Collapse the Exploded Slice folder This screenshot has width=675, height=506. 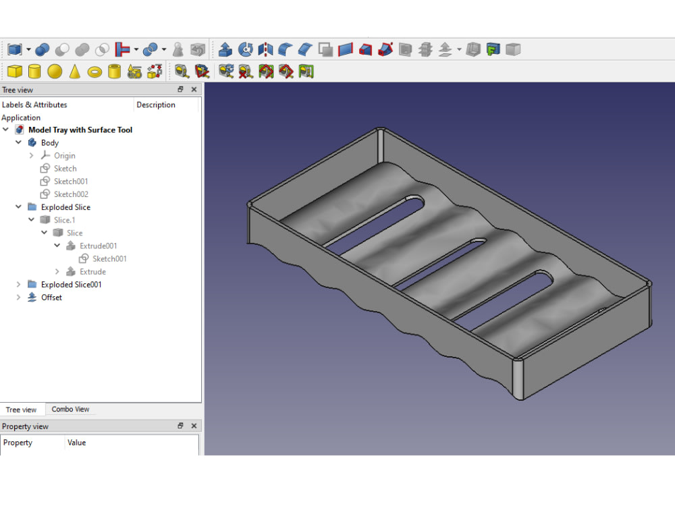coord(18,207)
